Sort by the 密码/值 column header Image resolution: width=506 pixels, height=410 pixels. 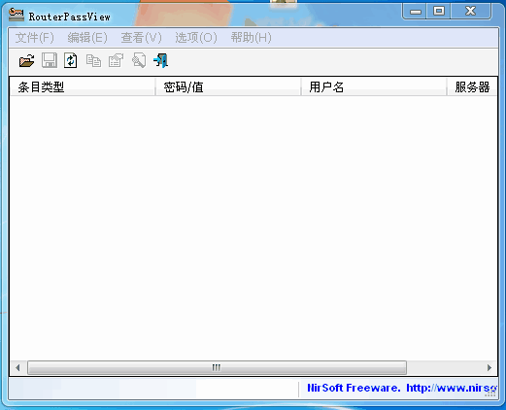point(228,86)
